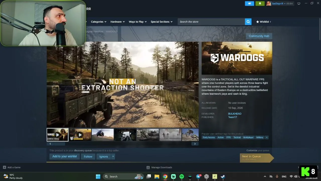Open the announcements megaphone icon
This screenshot has width=321, height=181.
pos(250,4)
